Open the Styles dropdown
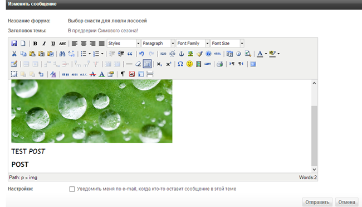 tap(124, 44)
